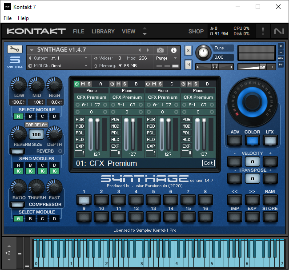Toggle the compressor on/off switch

click(17, 205)
